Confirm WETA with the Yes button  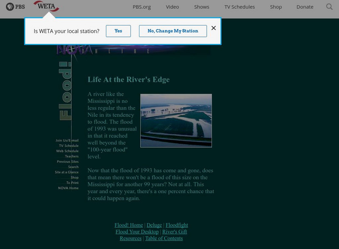118,31
